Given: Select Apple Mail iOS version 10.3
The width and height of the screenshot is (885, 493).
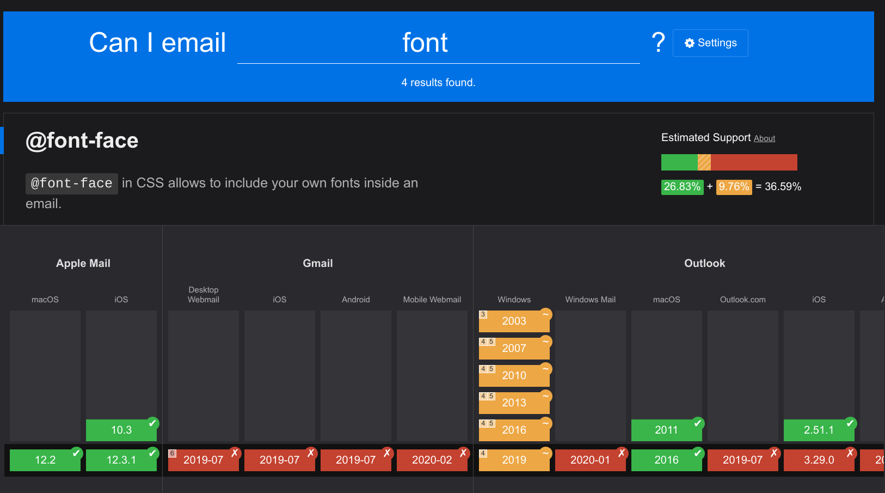Looking at the screenshot, I should point(121,430).
